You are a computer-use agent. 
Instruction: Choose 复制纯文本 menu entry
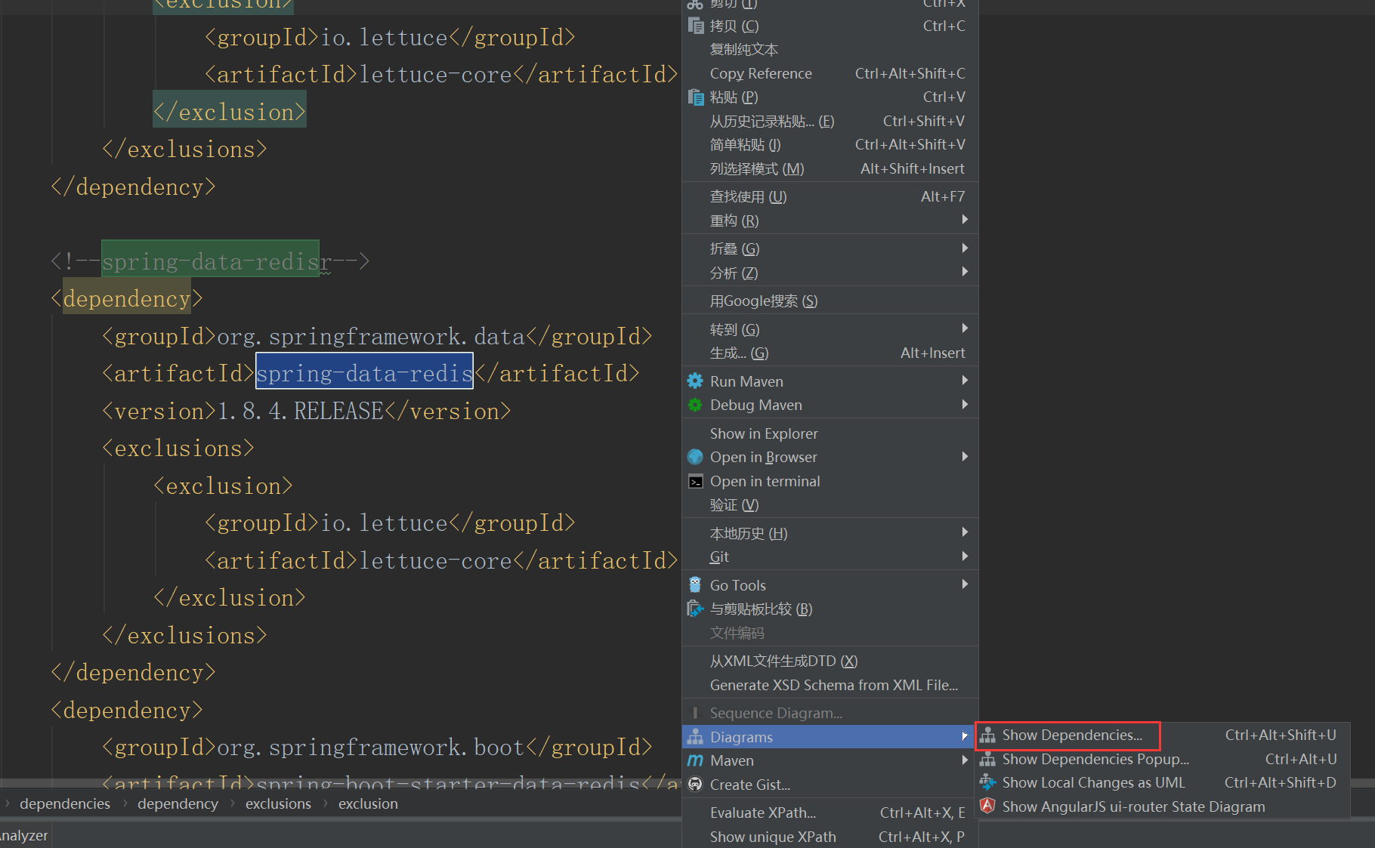pyautogui.click(x=830, y=49)
